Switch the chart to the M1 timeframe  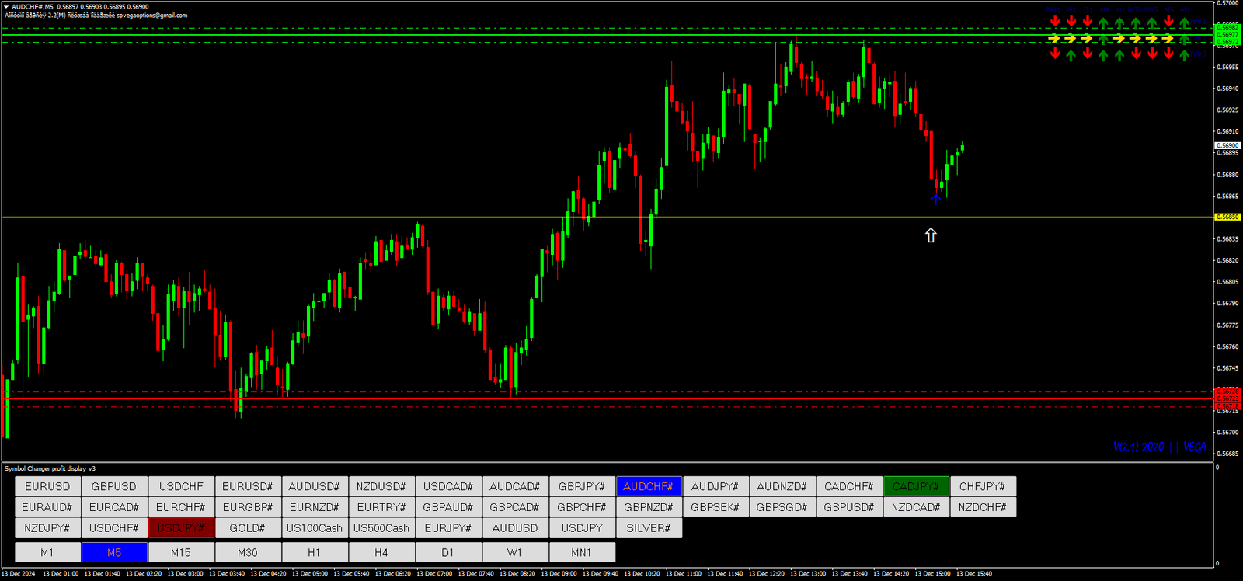coord(47,552)
